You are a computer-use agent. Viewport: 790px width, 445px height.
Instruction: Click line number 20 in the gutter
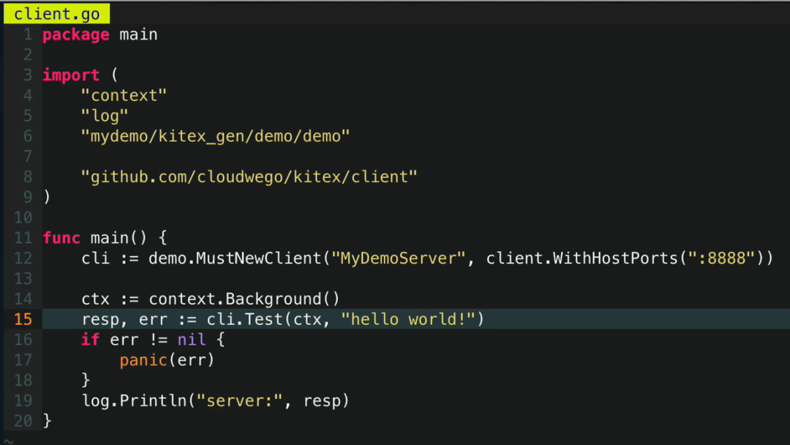[23, 421]
